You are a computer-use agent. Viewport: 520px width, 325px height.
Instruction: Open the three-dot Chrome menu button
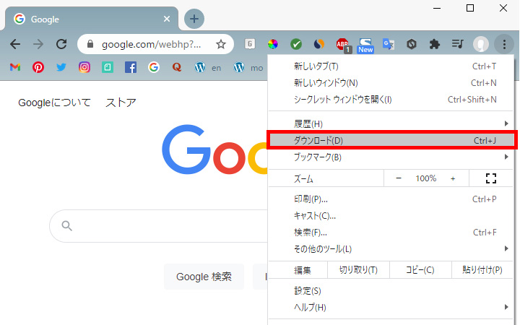point(504,44)
